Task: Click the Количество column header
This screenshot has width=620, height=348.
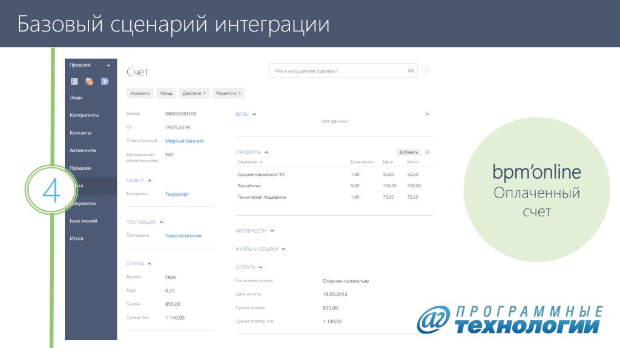Action: (x=362, y=162)
